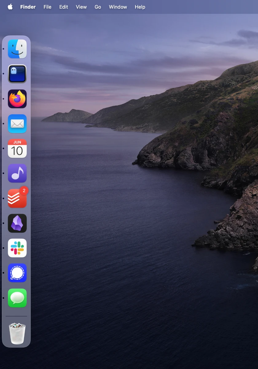This screenshot has width=258, height=369.
Task: Open Finder from the dock
Action: tap(17, 49)
